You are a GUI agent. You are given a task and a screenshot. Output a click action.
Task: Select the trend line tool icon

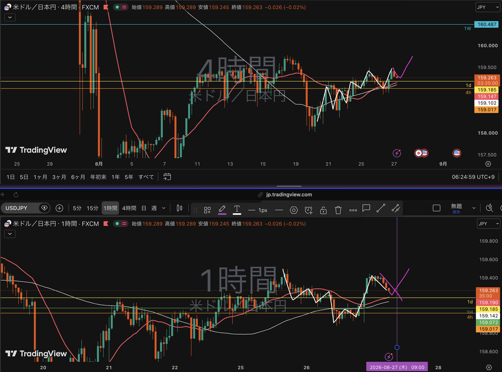(x=380, y=208)
